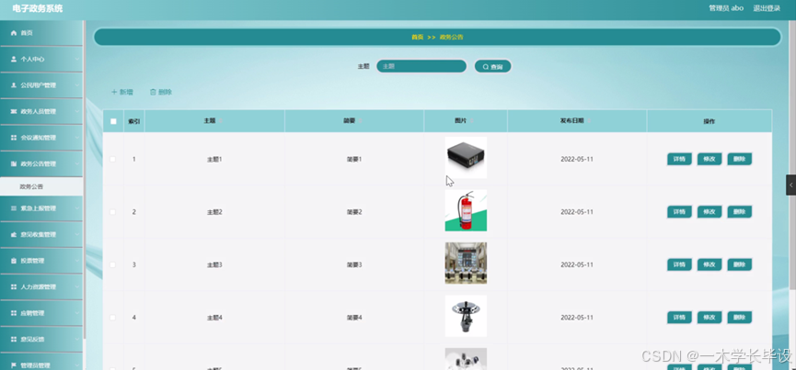Click 政务公告 in the breadcrumb bar
796x370 pixels.
point(451,37)
